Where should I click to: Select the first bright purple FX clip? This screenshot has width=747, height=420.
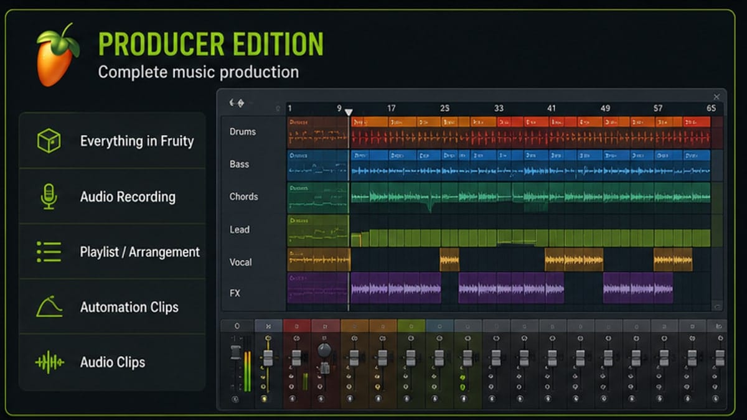pyautogui.click(x=396, y=289)
